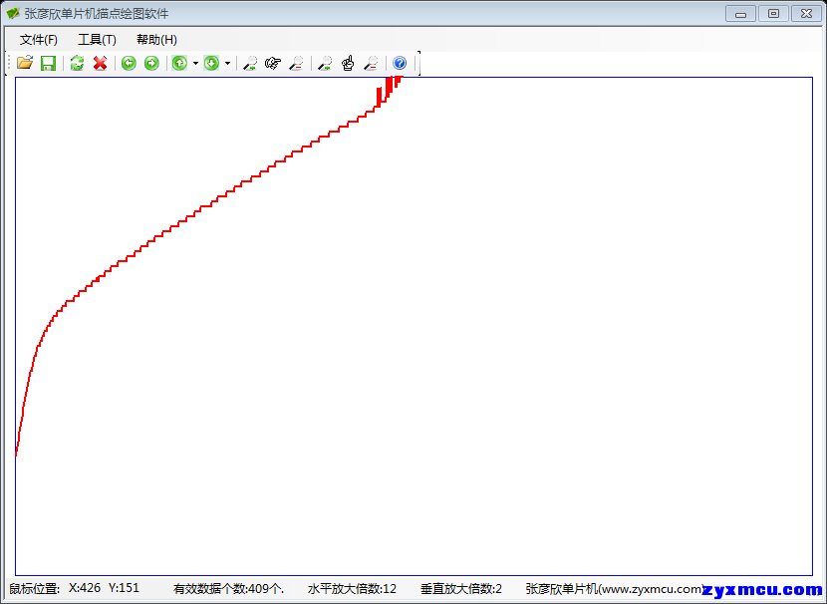The height and width of the screenshot is (604, 827).
Task: Open the dropdown beside the up arrow
Action: [195, 64]
